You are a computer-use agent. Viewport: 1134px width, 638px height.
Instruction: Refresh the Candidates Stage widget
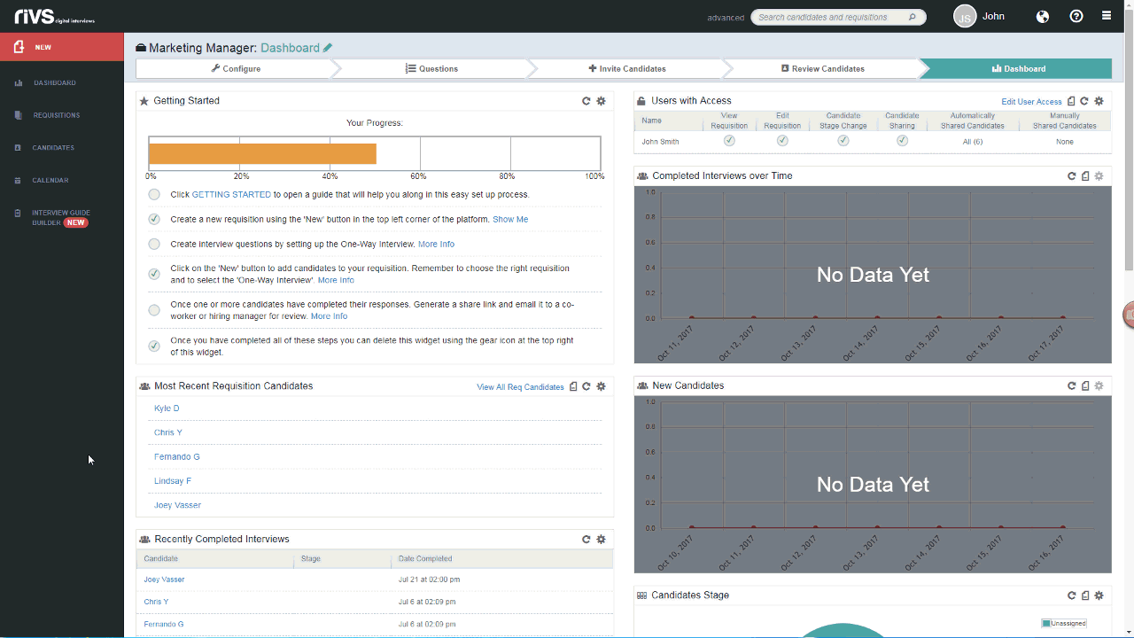tap(1072, 595)
